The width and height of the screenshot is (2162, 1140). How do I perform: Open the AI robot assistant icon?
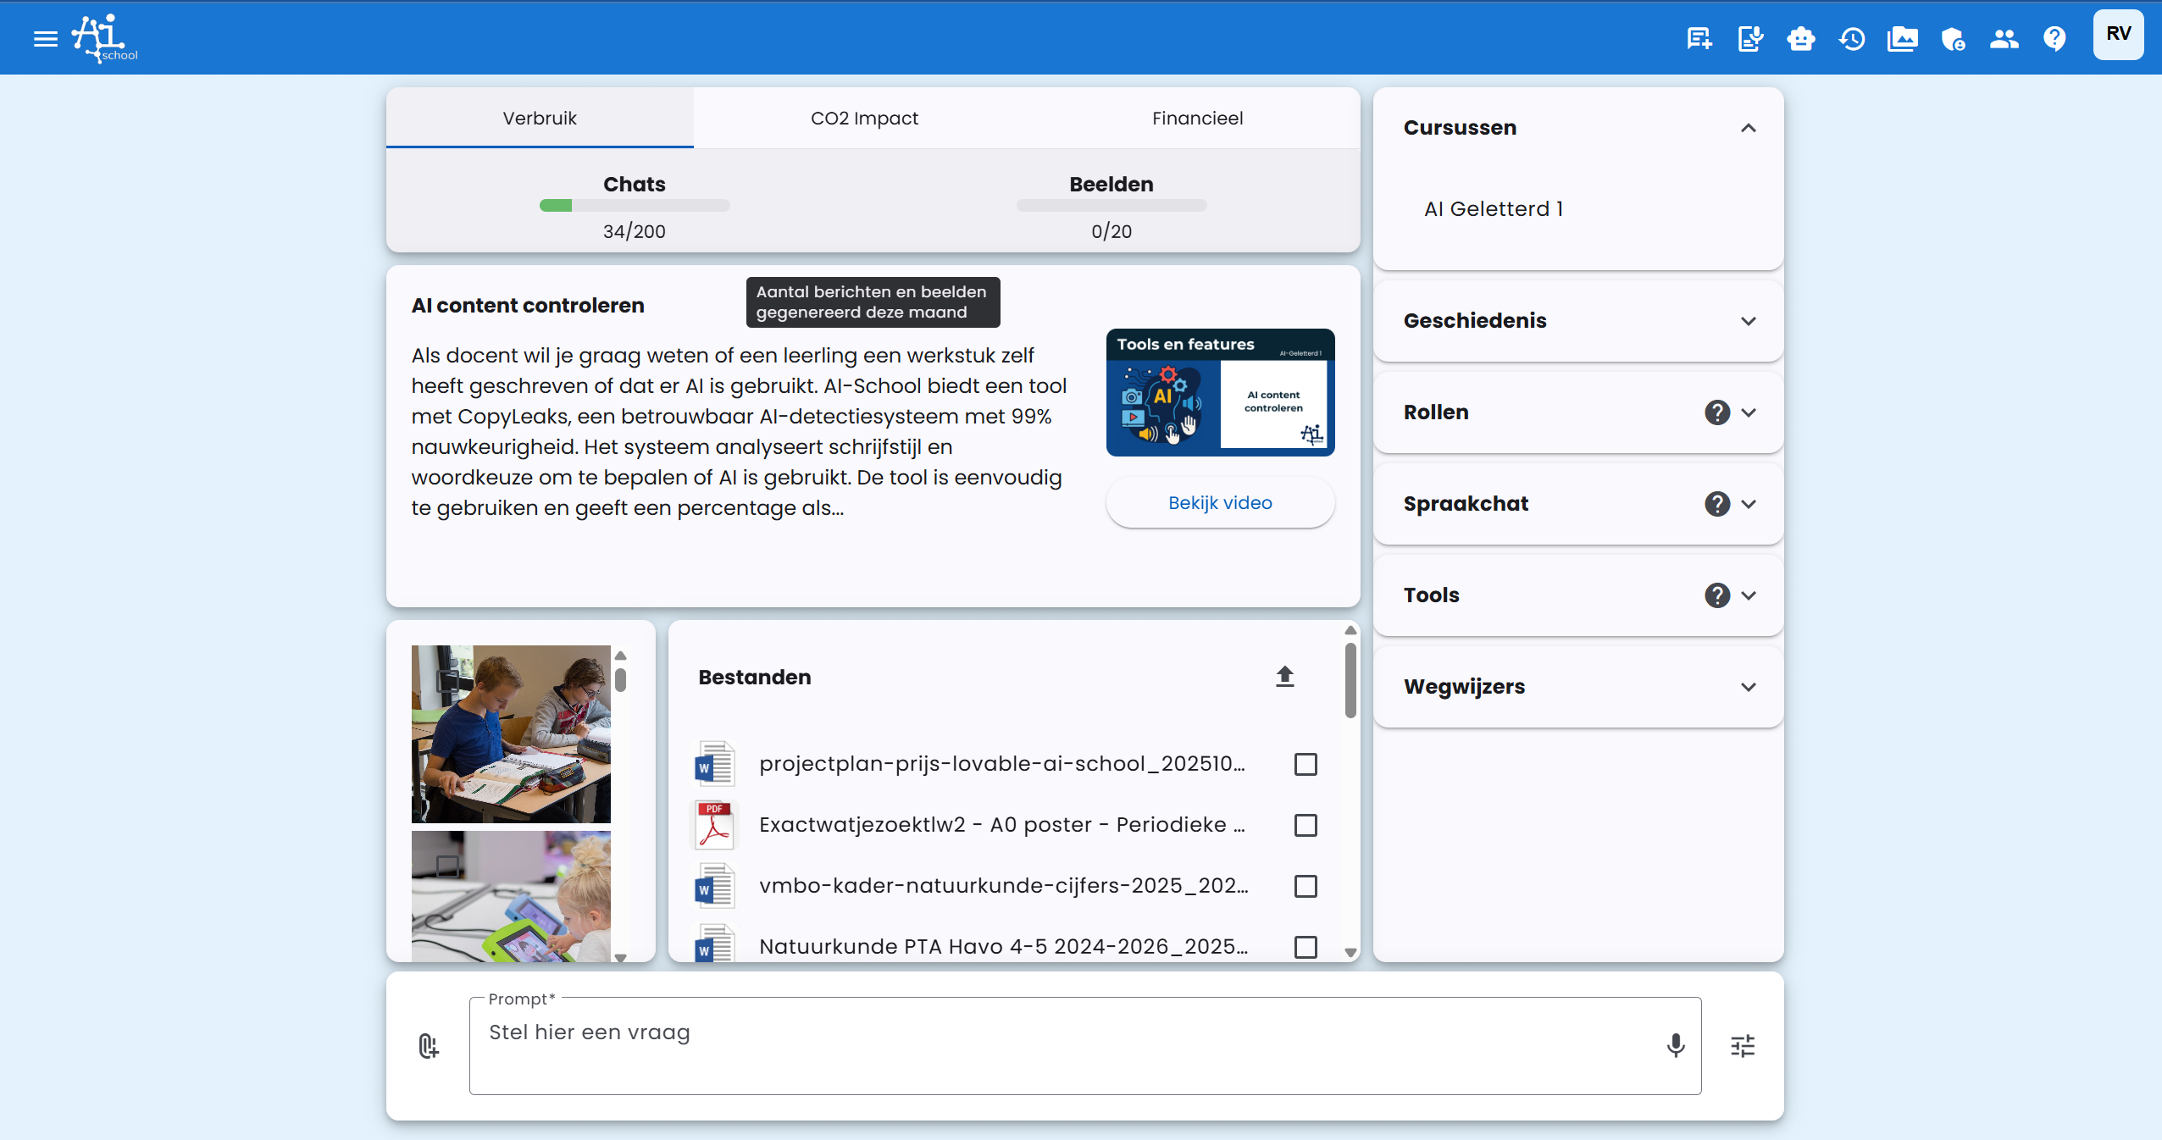point(1801,38)
